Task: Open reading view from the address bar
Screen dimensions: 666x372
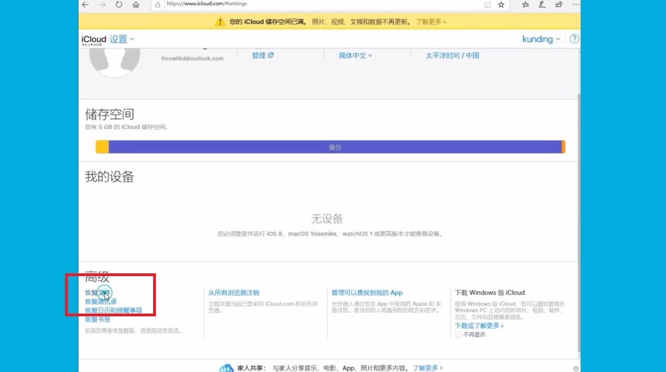Action: (487, 4)
